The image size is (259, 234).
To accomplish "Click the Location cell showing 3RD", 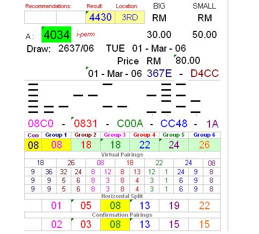I will click(x=130, y=17).
